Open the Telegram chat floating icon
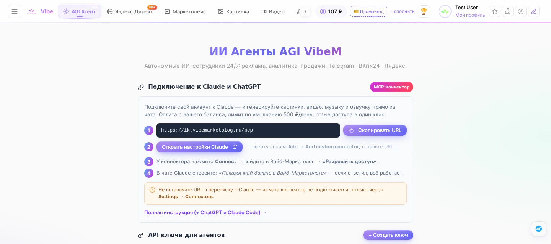 539,229
